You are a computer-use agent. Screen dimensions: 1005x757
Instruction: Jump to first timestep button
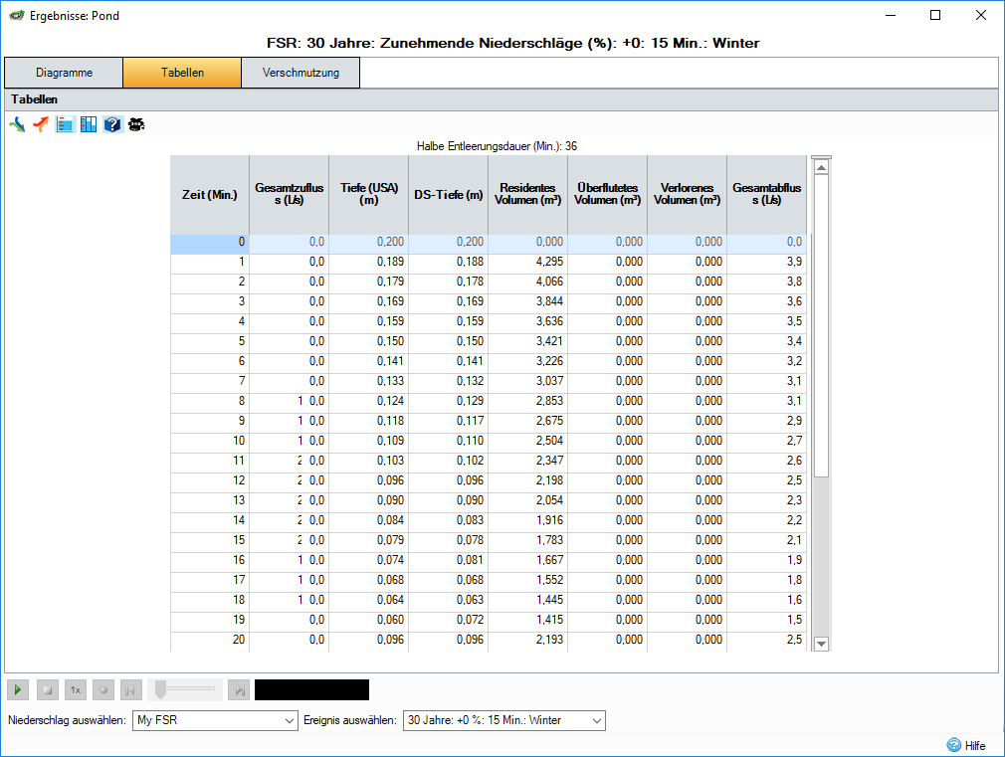(130, 689)
